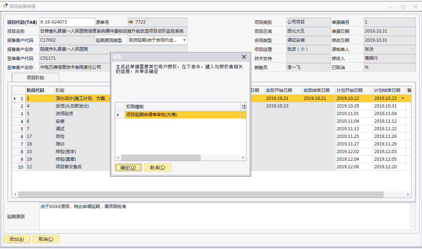Image resolution: width=422 pixels, height=249 pixels.
Task: Click in the 延期原因 text area
Action: click(224, 216)
